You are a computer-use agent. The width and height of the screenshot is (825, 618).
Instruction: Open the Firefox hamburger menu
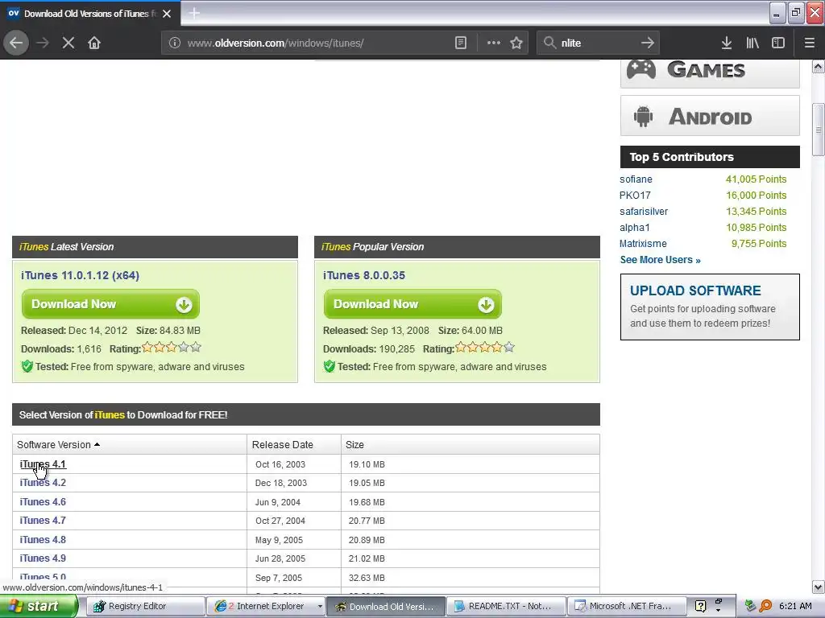(x=809, y=43)
